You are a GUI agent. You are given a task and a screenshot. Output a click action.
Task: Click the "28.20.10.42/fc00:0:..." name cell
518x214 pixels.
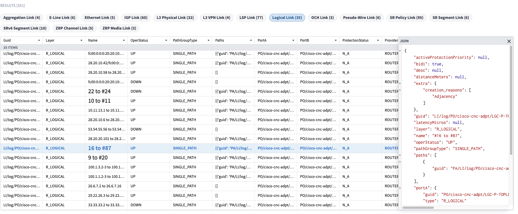tap(106, 63)
